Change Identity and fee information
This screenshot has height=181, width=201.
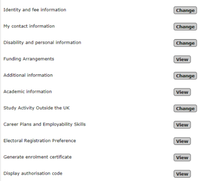pos(185,10)
